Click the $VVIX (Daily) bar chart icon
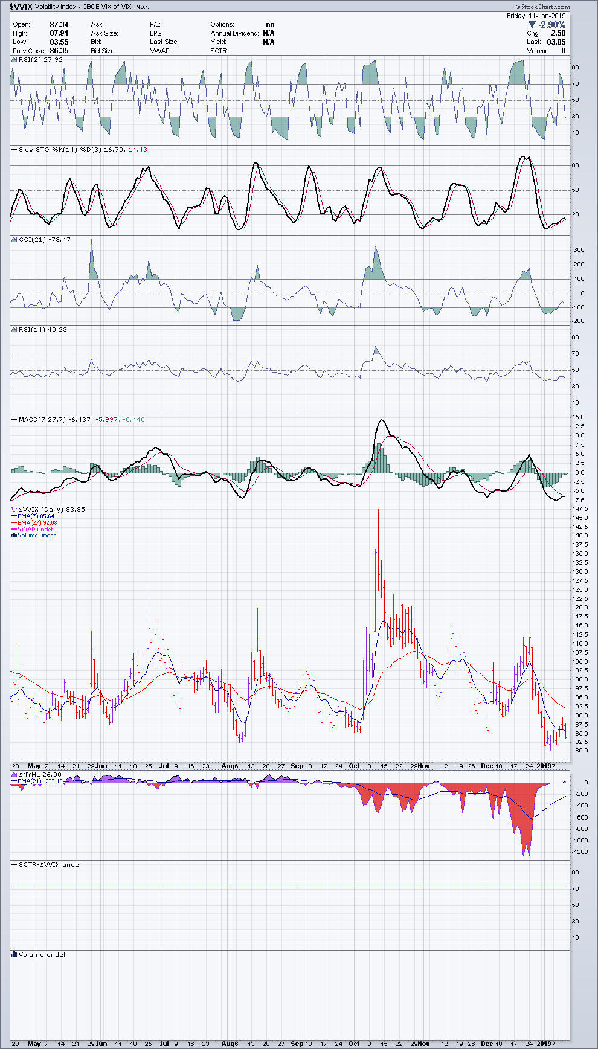598x1049 pixels. click(x=14, y=510)
